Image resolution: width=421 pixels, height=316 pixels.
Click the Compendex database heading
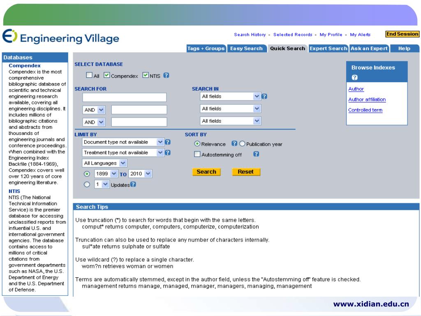(x=24, y=65)
